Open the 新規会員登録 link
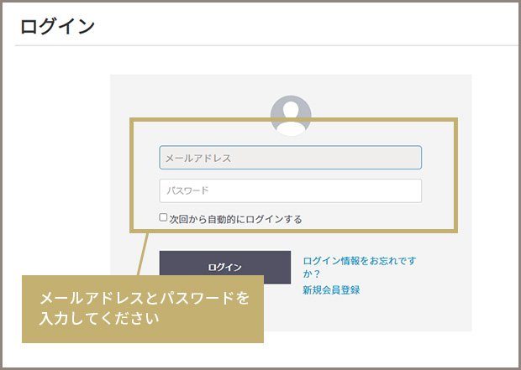Image resolution: width=521 pixels, height=370 pixels. pos(331,290)
